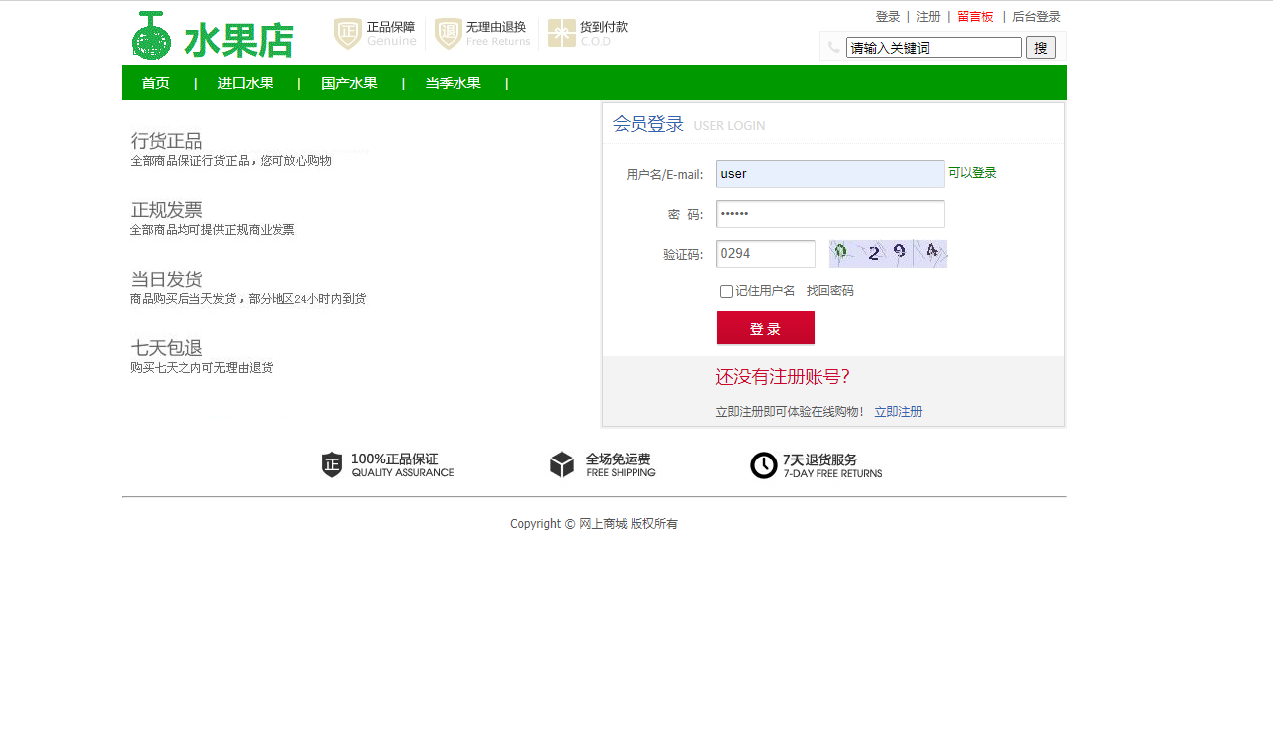Click the 正品保障 genuine guarantee icon

[346, 33]
